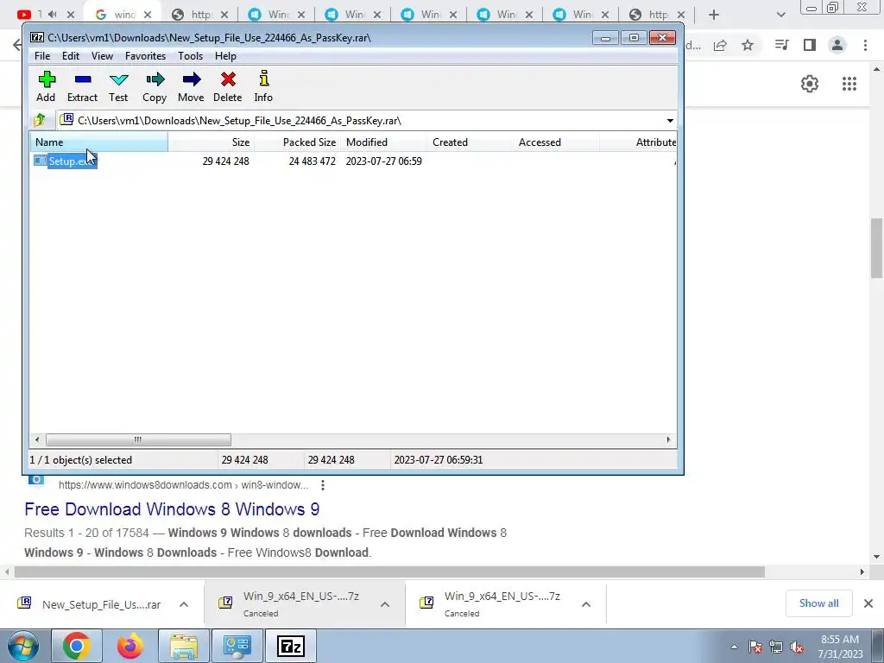Viewport: 884px width, 663px height.
Task: Expand first canceled Win_9_x64 download chevron
Action: click(x=385, y=604)
